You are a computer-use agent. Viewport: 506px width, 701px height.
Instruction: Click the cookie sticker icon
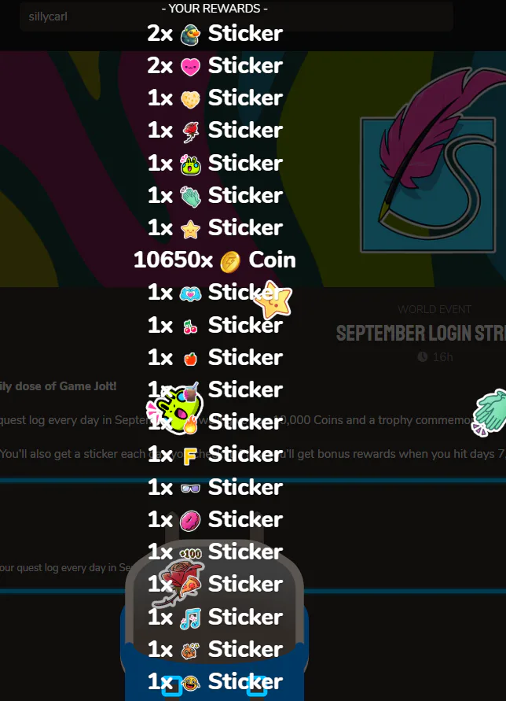click(x=190, y=99)
